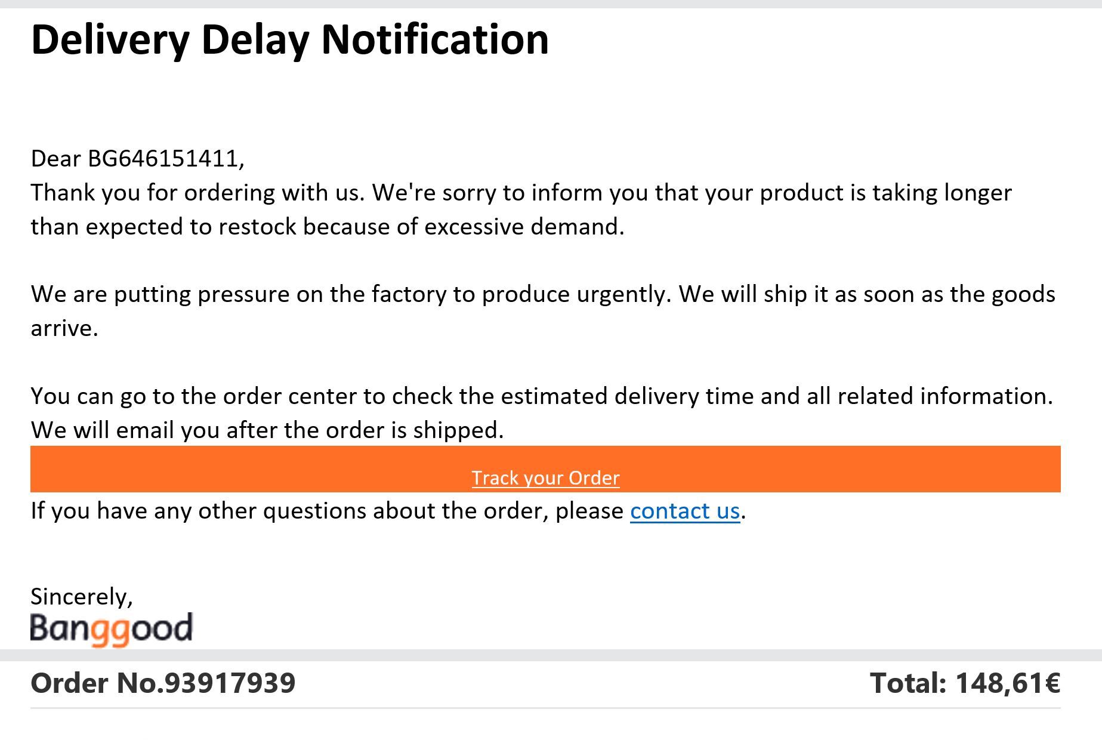Viewport: 1102px width, 740px height.
Task: Click the Total: 148,61€ amount
Action: coord(965,683)
